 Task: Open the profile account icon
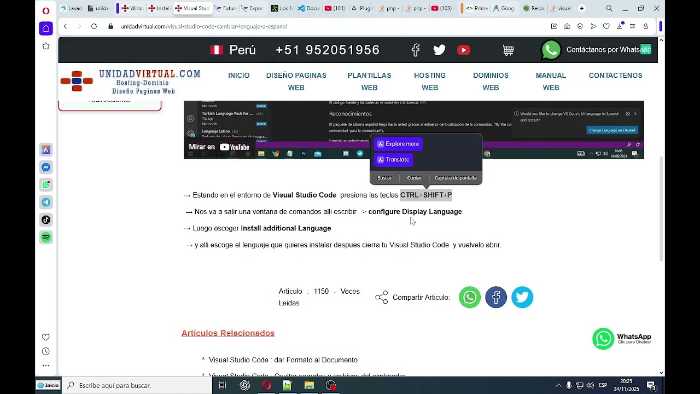point(646,26)
